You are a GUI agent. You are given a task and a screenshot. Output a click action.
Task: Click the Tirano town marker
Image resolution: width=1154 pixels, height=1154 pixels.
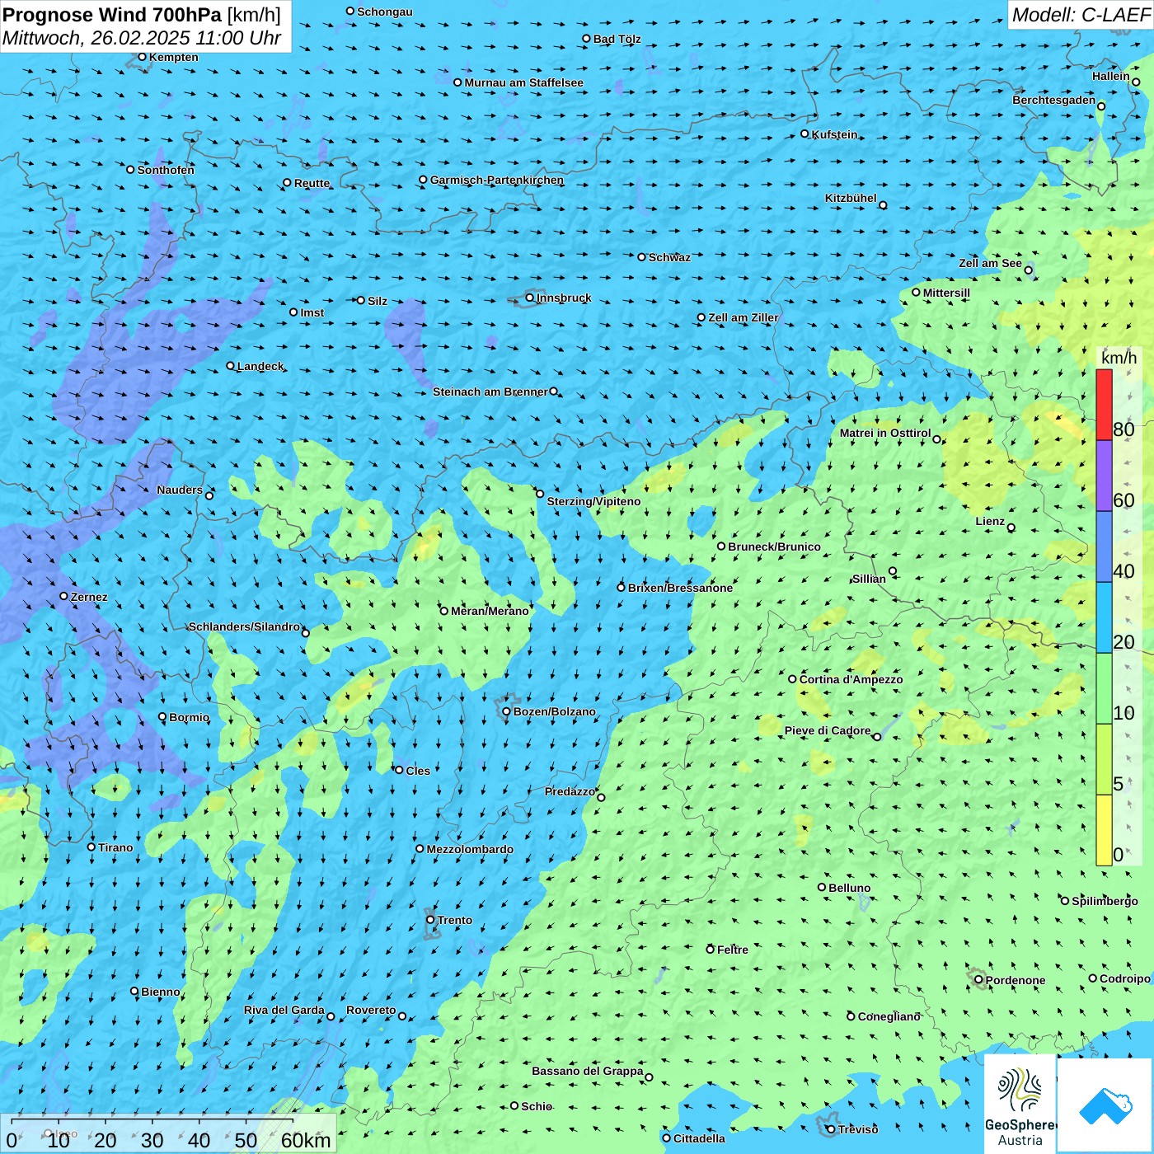point(91,847)
